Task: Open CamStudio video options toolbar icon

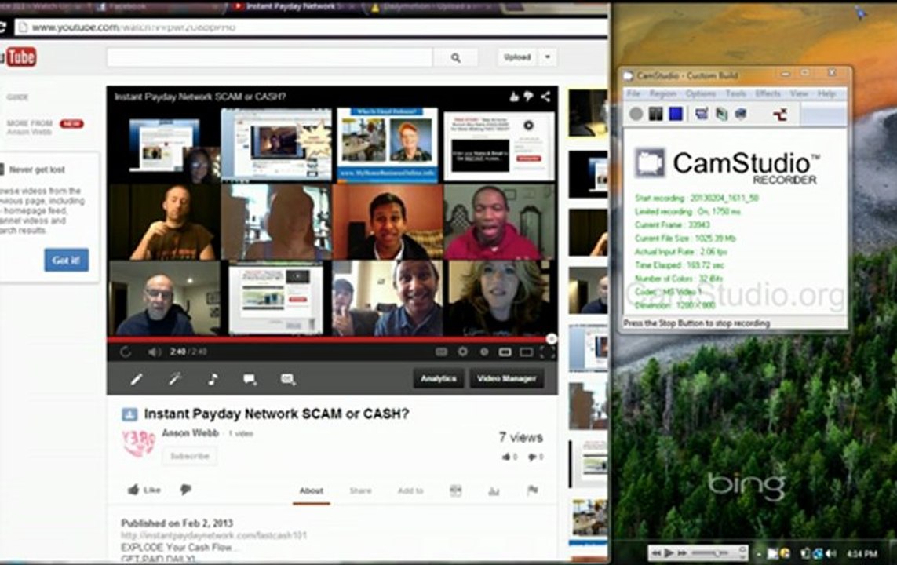Action: (x=741, y=114)
